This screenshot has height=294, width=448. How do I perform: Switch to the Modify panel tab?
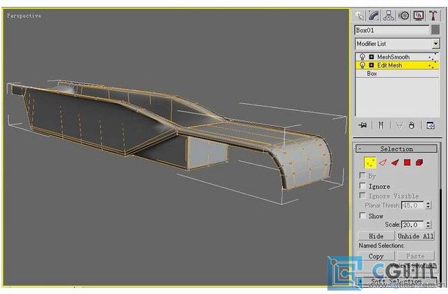tap(374, 16)
